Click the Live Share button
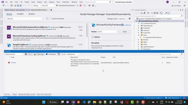188x105 pixels. [x=176, y=6]
